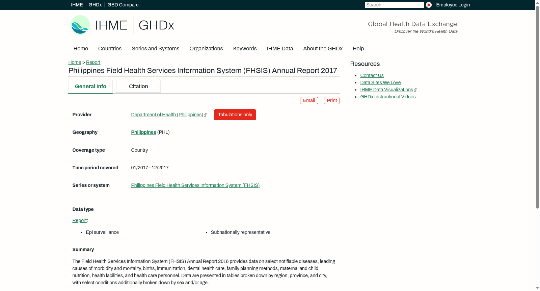Open Data Sites We Love link

[380, 83]
